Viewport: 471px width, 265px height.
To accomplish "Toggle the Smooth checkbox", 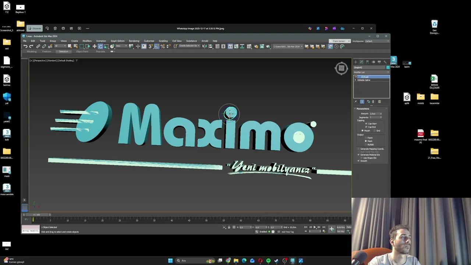I will tap(358, 161).
